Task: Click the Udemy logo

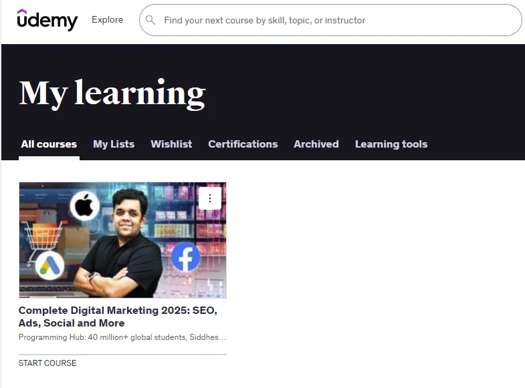Action: pos(47,20)
